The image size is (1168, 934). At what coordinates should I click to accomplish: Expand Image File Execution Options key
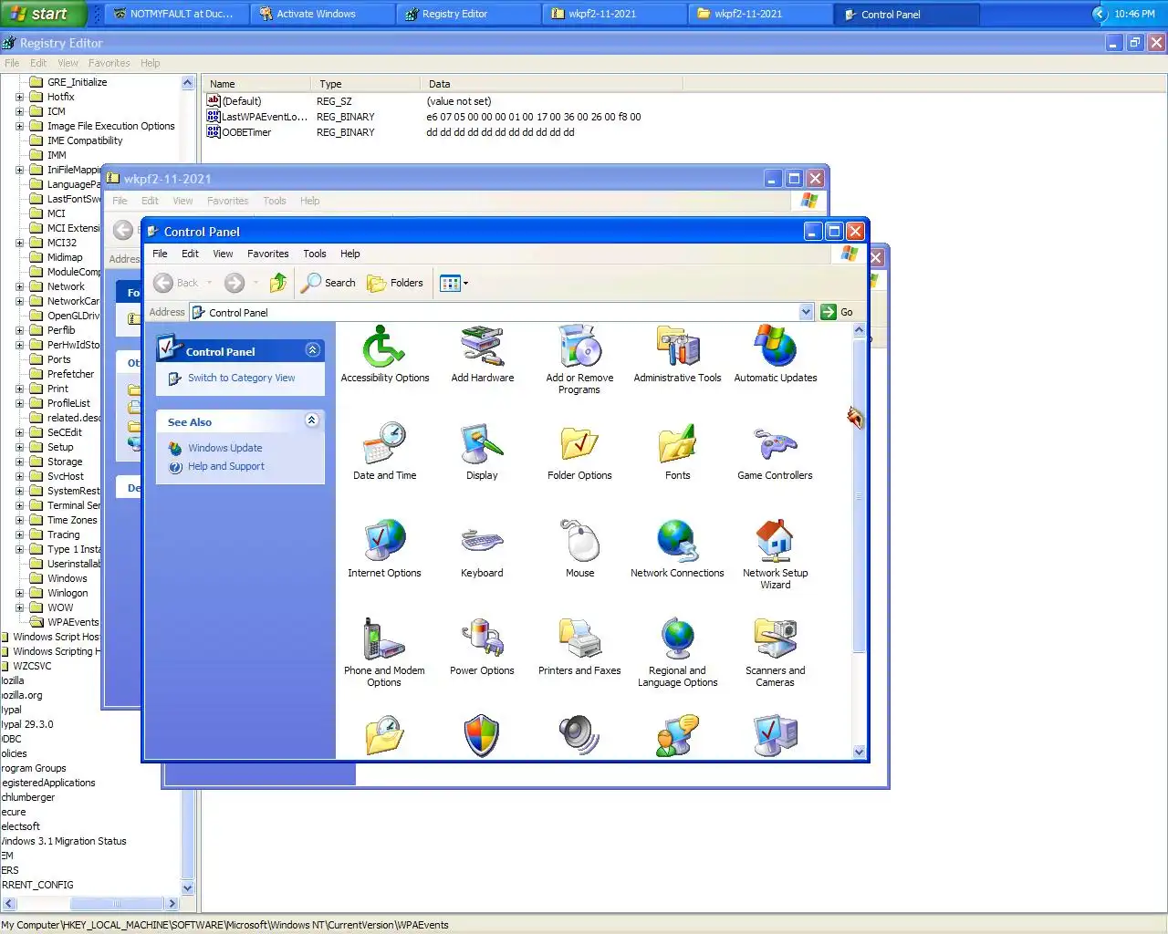19,126
